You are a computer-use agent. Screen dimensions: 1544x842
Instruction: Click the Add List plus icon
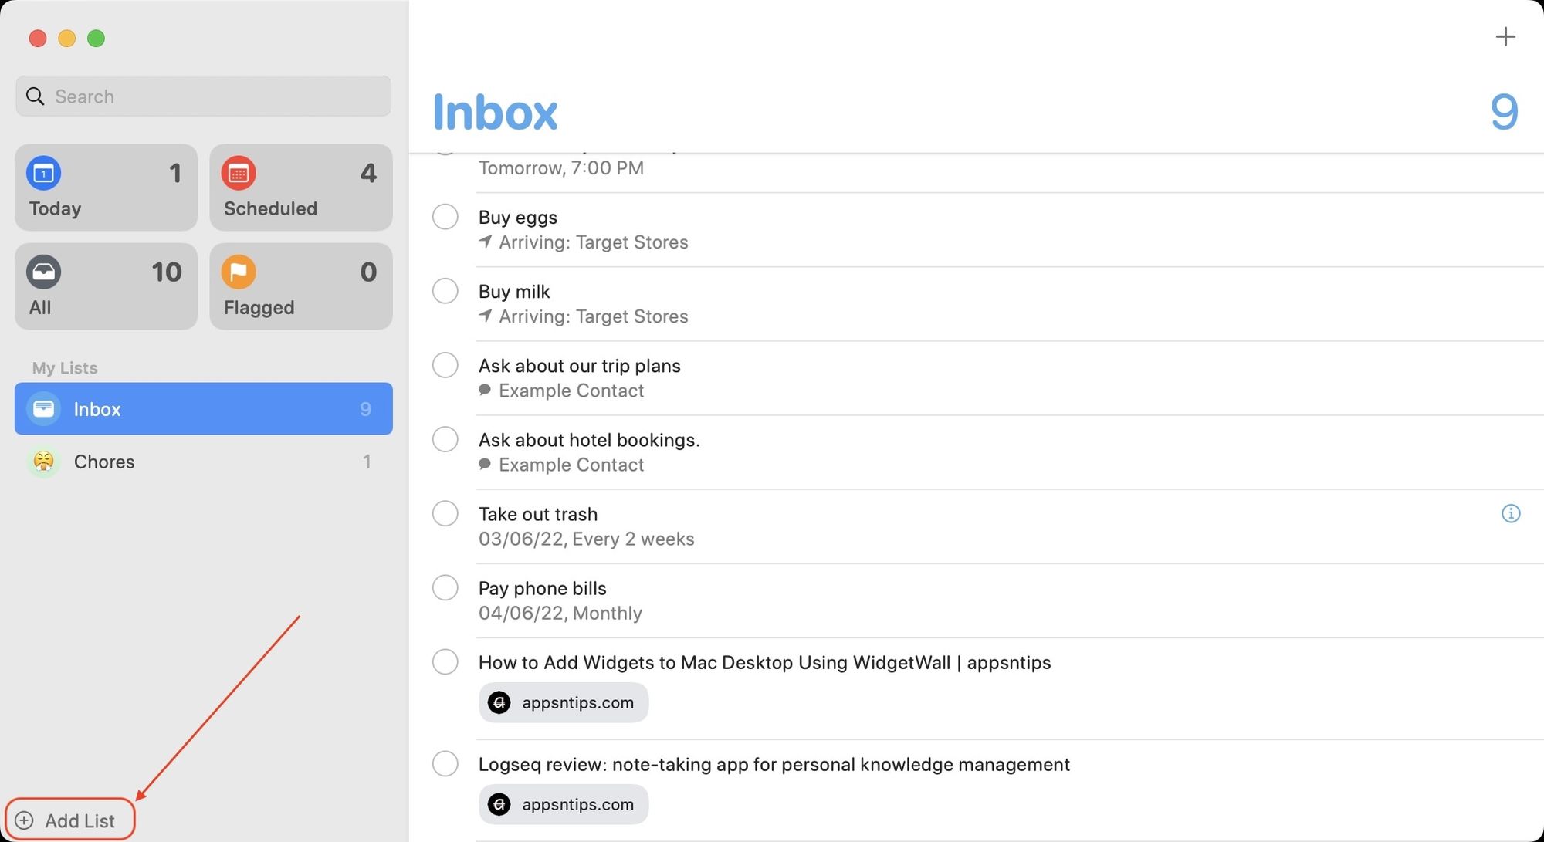click(x=24, y=820)
